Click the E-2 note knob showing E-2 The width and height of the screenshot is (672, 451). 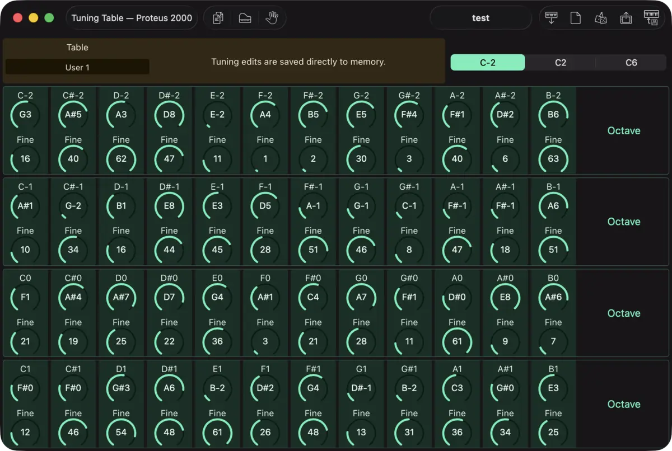coord(217,115)
